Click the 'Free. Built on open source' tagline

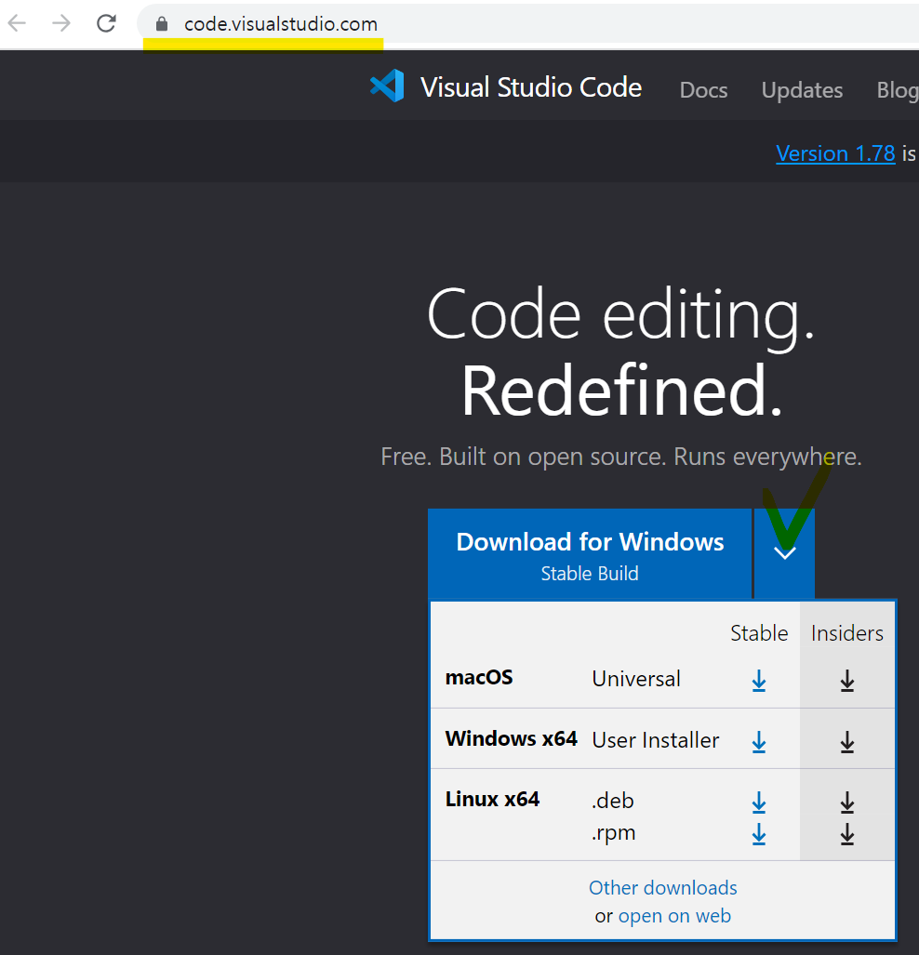click(x=621, y=457)
